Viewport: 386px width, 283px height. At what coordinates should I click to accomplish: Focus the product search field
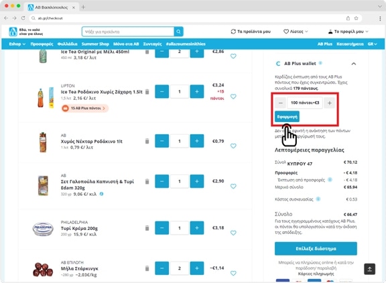pos(128,32)
